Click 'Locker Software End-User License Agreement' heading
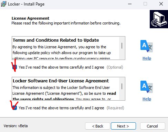Viewport: 168px width, 132px height. click(x=61, y=81)
